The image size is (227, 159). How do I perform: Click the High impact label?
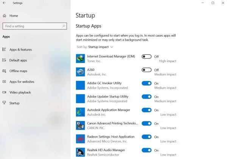click(x=168, y=61)
